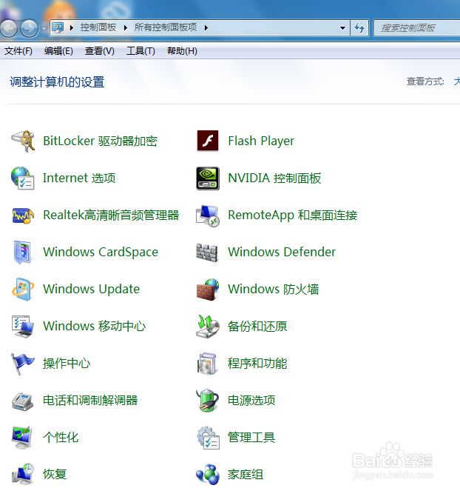Open the 备份和还原 link
The image size is (460, 491).
coord(257,327)
